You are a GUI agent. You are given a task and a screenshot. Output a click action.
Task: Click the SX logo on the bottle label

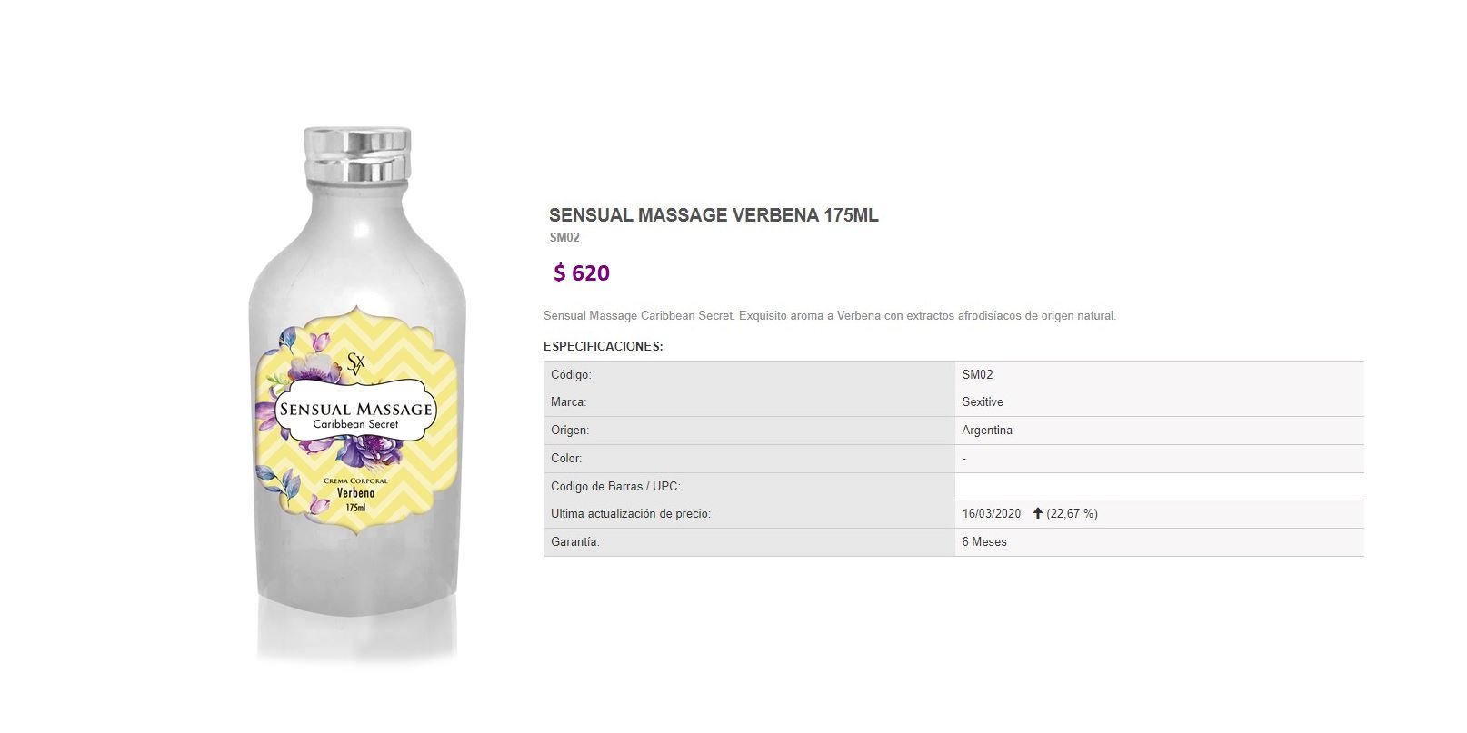(356, 363)
